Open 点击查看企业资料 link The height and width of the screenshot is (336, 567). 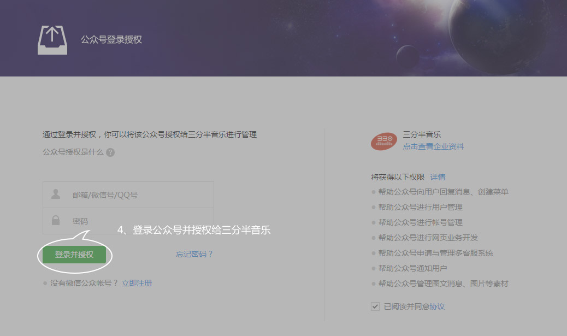click(x=433, y=146)
